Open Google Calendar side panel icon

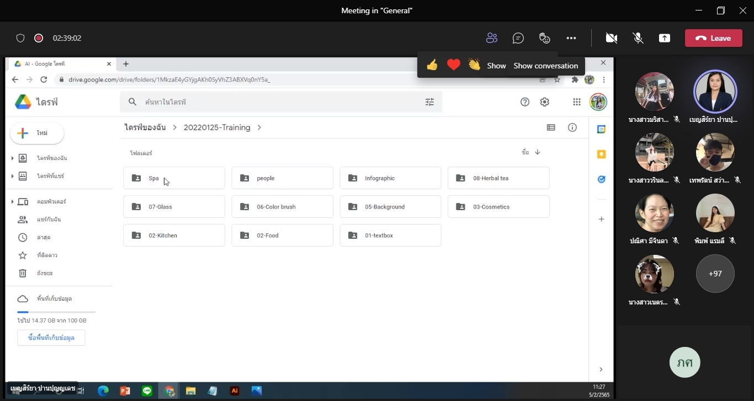(x=602, y=129)
